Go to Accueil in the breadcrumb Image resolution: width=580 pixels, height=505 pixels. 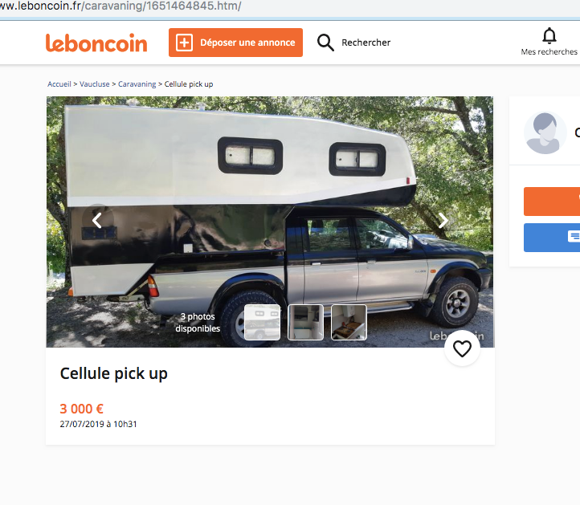[59, 84]
